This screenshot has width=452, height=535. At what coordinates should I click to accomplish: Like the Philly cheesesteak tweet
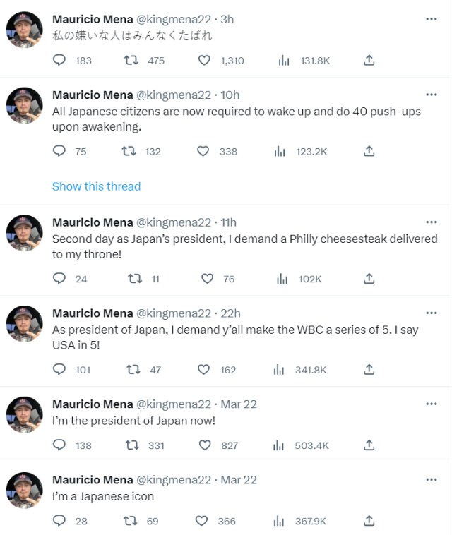207,279
